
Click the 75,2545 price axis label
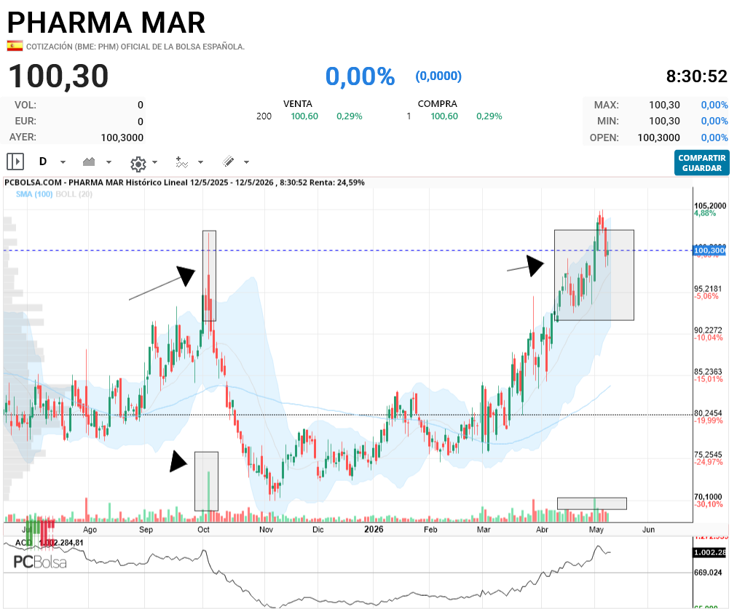(x=708, y=455)
